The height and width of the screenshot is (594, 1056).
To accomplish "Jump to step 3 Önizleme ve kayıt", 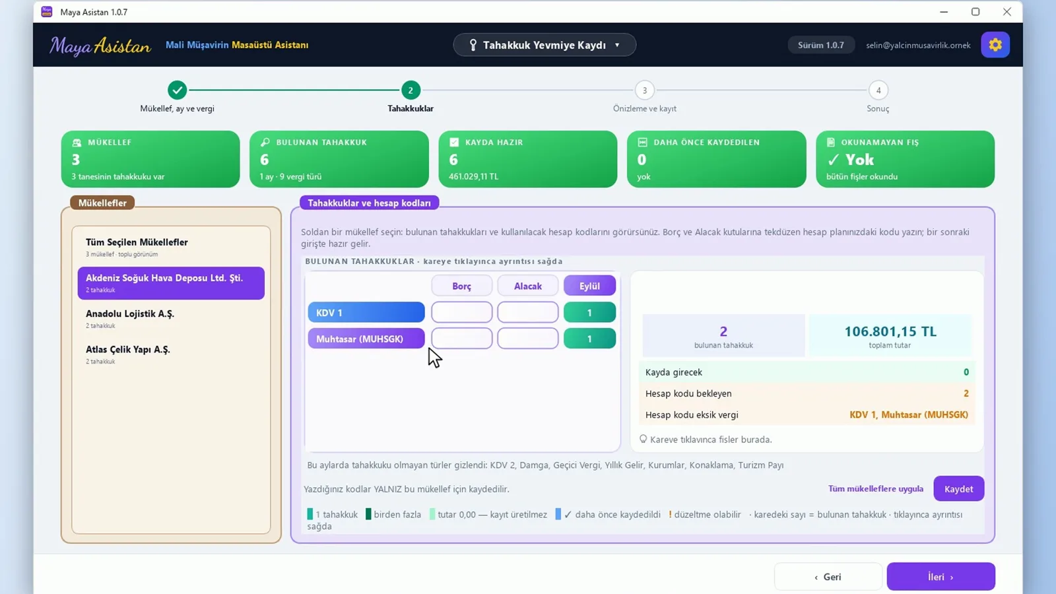I will (645, 90).
